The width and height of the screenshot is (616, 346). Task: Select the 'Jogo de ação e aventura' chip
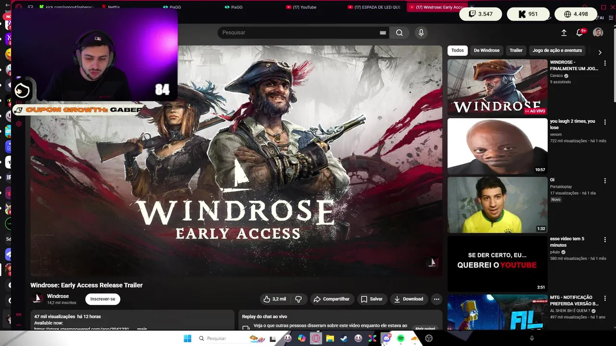pyautogui.click(x=557, y=50)
